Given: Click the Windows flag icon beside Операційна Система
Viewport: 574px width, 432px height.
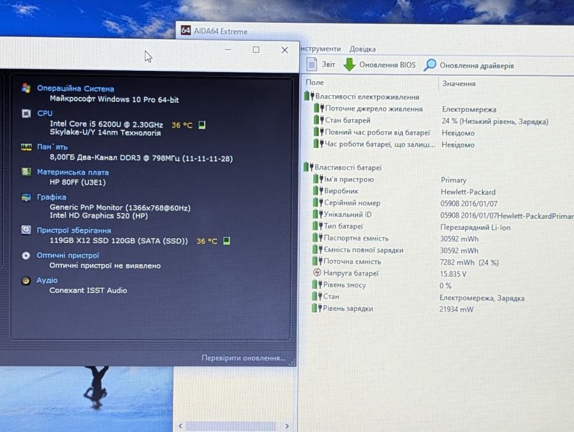Looking at the screenshot, I should click(x=26, y=88).
